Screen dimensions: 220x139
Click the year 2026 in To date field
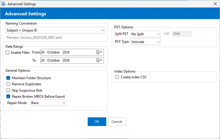[66, 60]
